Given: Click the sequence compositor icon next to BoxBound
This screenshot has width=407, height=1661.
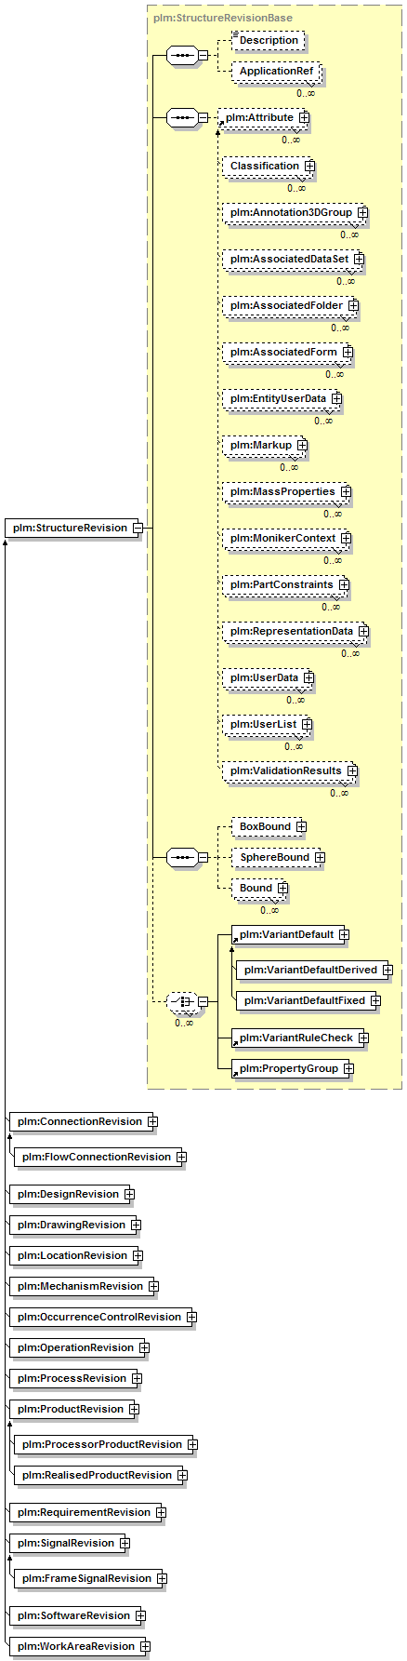Looking at the screenshot, I should (182, 857).
